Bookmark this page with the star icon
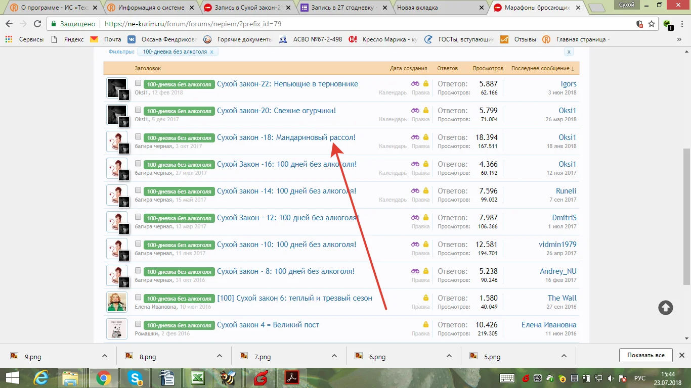The width and height of the screenshot is (691, 388). [652, 24]
